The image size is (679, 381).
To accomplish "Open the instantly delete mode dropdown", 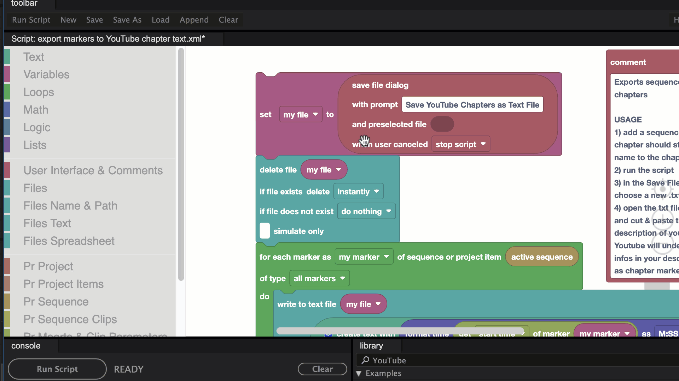I will point(358,192).
